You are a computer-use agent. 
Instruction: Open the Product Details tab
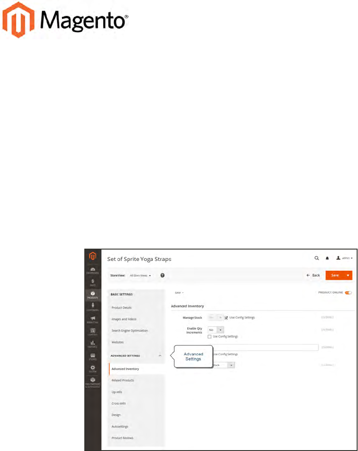[x=121, y=308]
